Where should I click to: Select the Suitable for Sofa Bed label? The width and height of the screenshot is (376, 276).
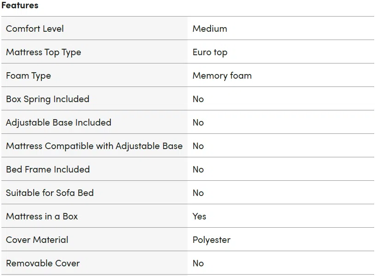[x=50, y=193]
